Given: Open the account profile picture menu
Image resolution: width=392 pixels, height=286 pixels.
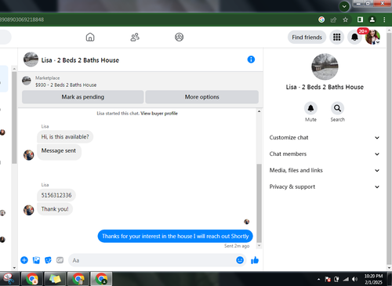Looking at the screenshot, I should [372, 37].
